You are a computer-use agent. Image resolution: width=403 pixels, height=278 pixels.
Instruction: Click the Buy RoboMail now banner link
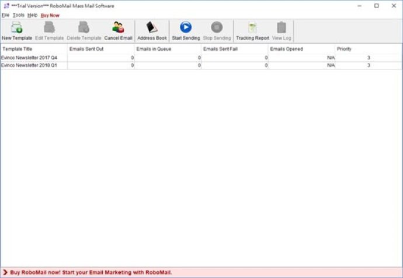pyautogui.click(x=91, y=272)
